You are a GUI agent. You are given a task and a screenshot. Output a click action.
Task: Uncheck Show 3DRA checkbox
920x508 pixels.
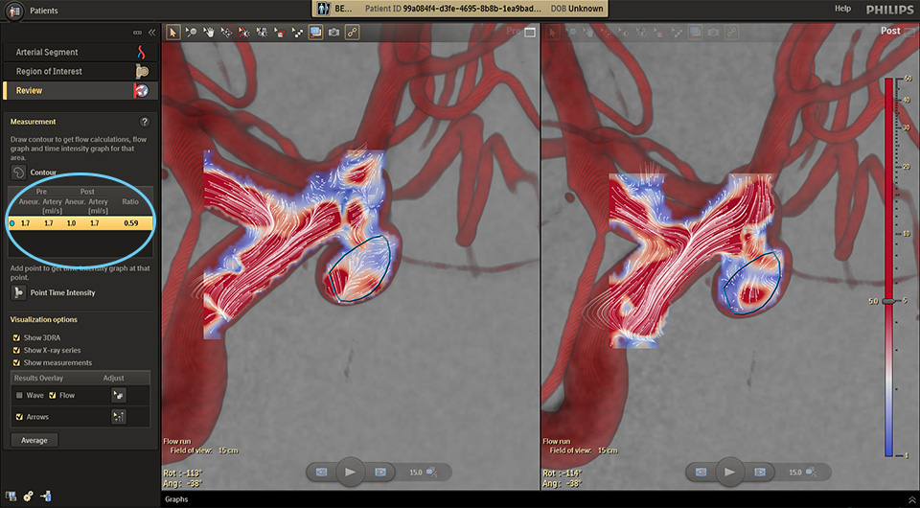(17, 338)
